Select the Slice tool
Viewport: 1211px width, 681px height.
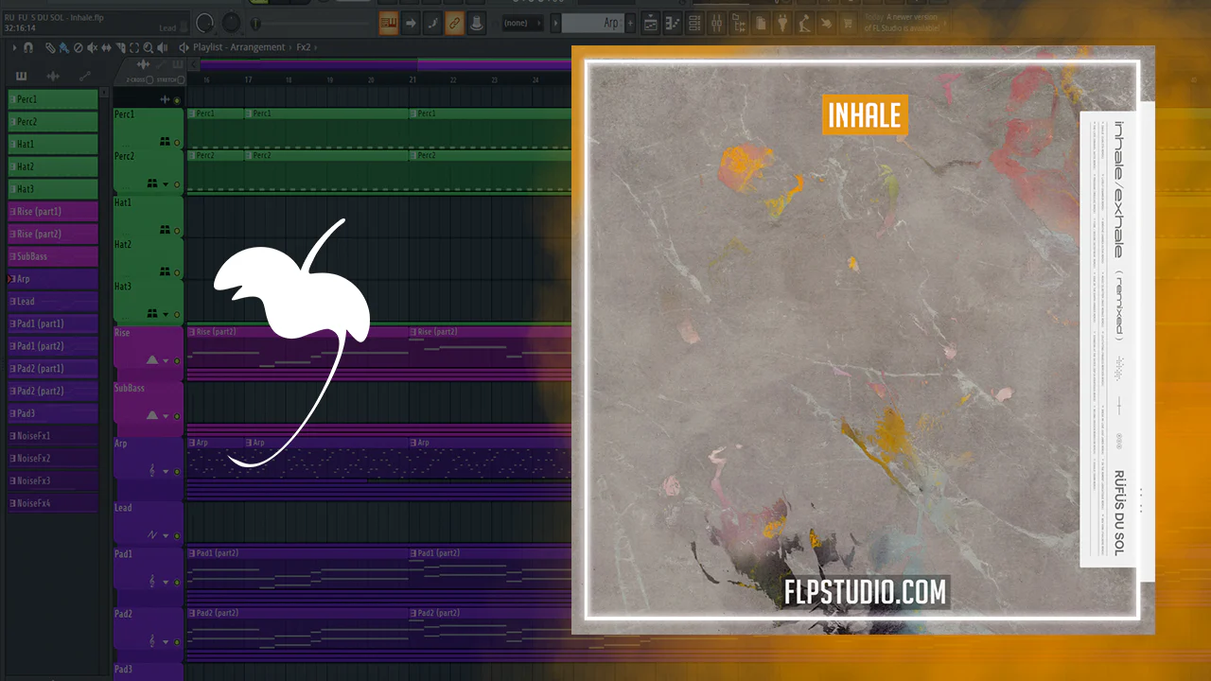coord(123,47)
